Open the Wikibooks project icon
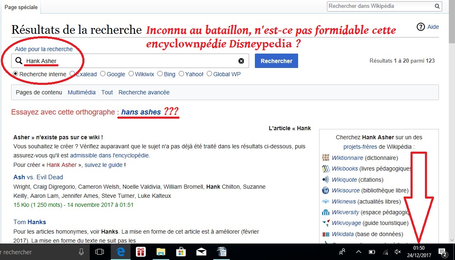 pos(326,169)
